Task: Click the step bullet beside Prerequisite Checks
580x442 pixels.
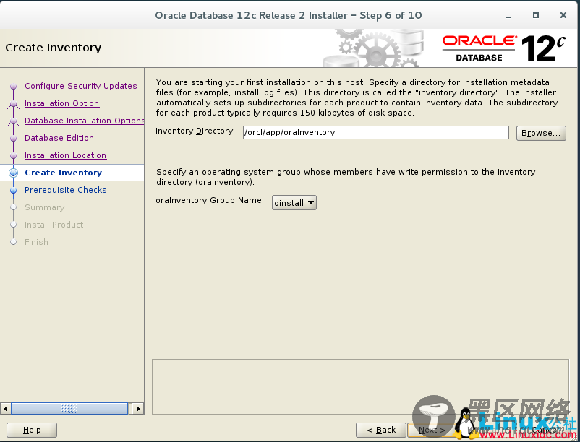Action: (13, 191)
